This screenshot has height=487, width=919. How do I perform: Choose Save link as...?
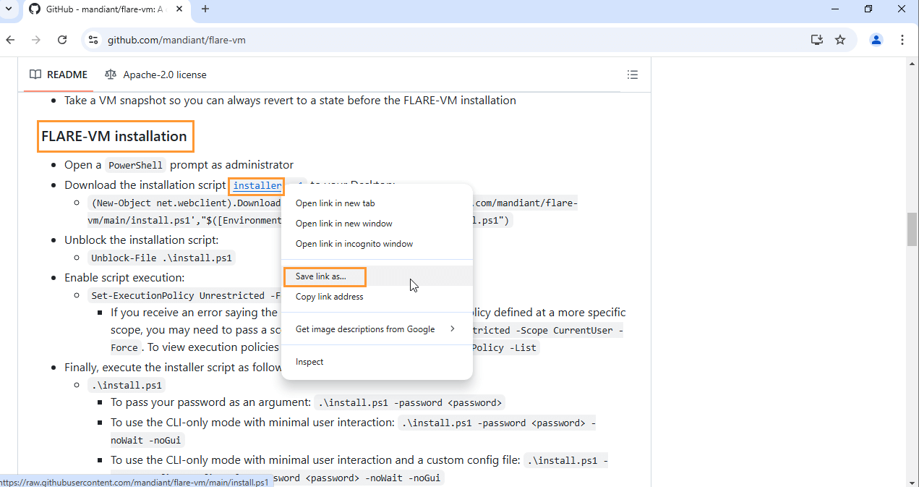(x=377, y=276)
